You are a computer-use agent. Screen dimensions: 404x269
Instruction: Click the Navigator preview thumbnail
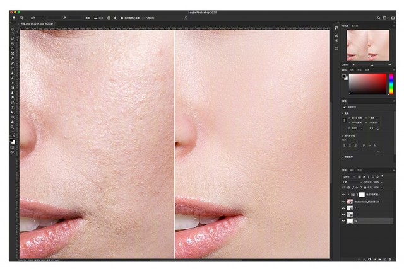coord(367,45)
